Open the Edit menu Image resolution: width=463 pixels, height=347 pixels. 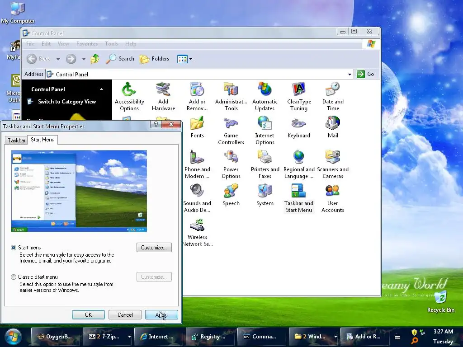click(x=46, y=44)
